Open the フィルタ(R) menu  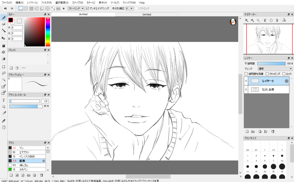click(46, 3)
